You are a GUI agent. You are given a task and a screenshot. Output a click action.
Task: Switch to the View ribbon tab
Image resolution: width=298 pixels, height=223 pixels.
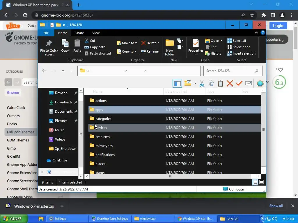coord(96,33)
